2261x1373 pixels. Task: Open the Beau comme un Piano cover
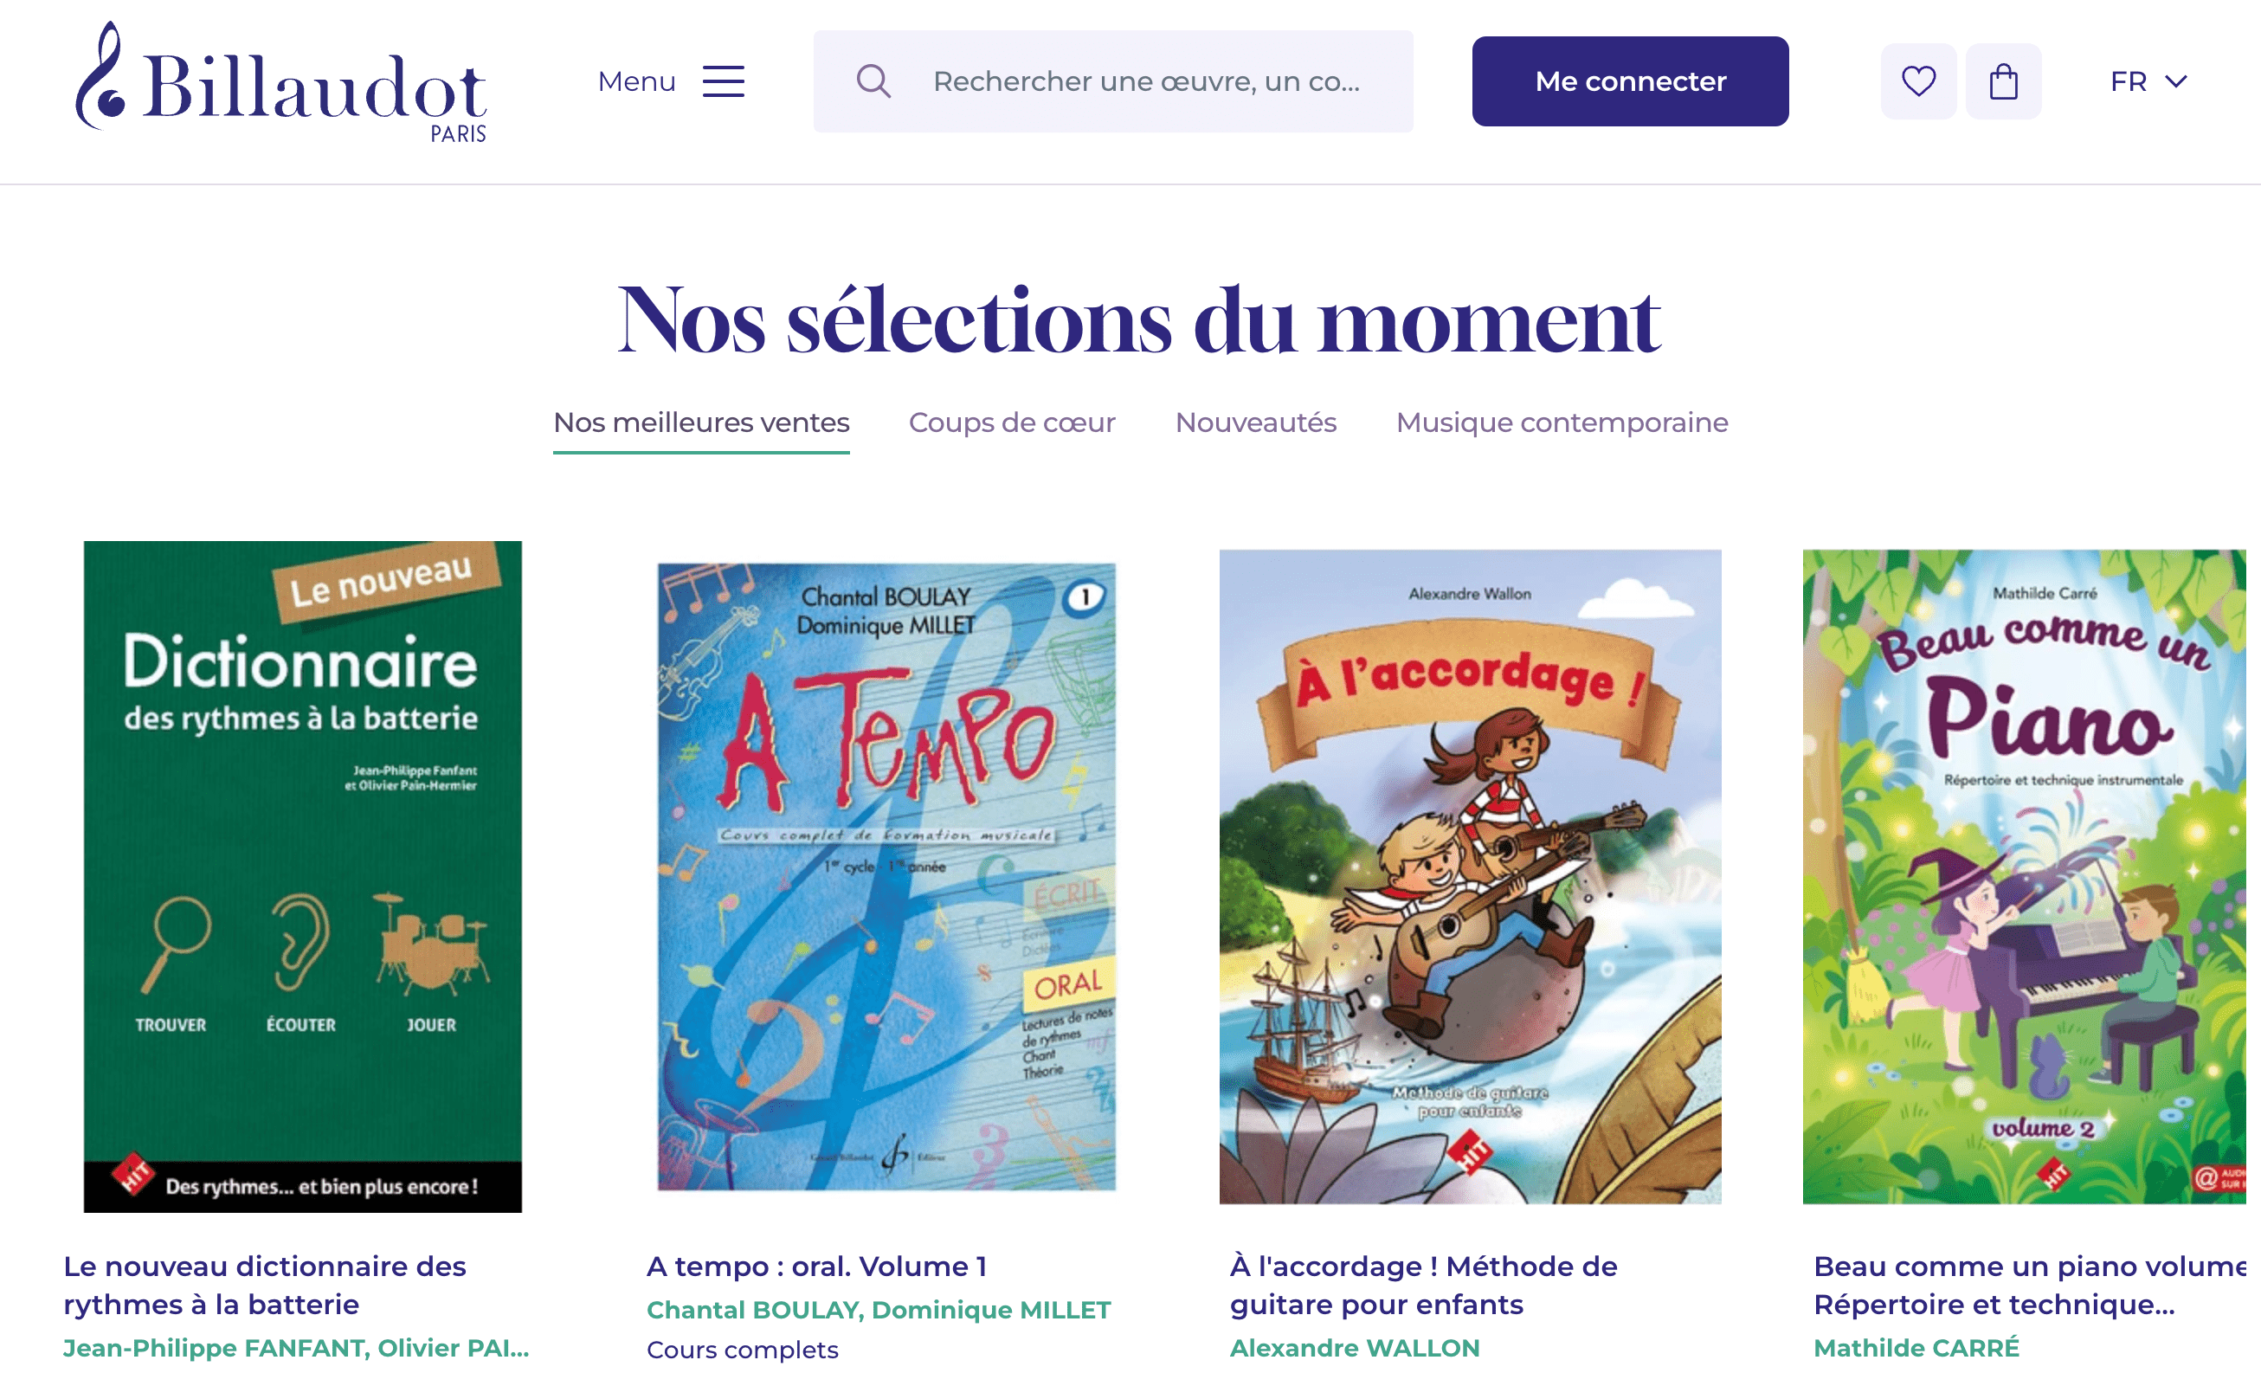click(x=2025, y=876)
